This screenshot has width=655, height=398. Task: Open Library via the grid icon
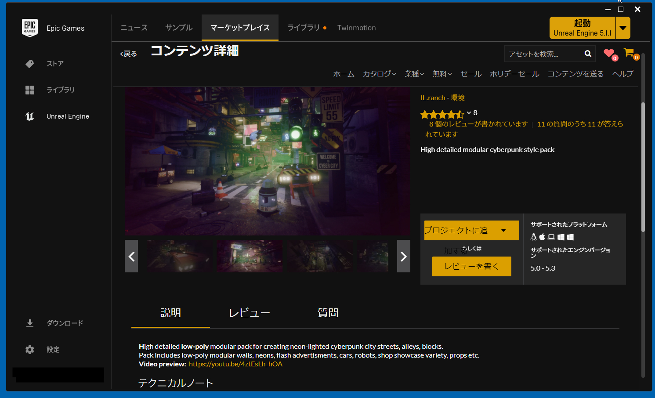[x=29, y=90]
